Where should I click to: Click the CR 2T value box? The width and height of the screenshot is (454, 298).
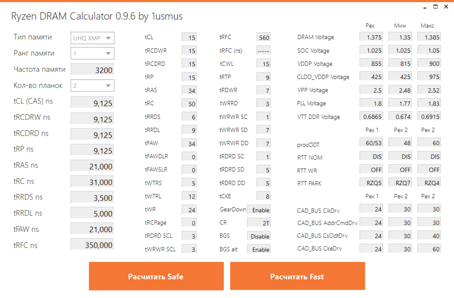(x=259, y=223)
